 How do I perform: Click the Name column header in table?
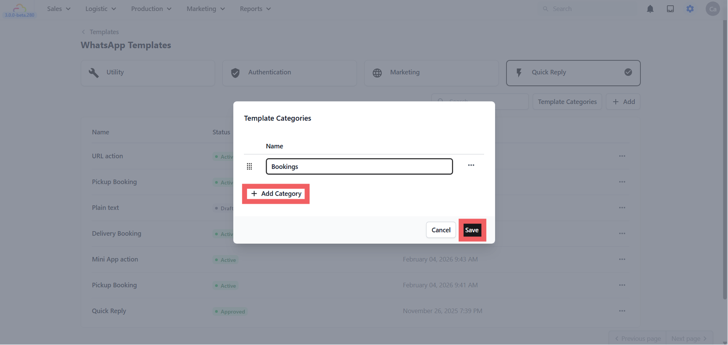[x=101, y=132]
